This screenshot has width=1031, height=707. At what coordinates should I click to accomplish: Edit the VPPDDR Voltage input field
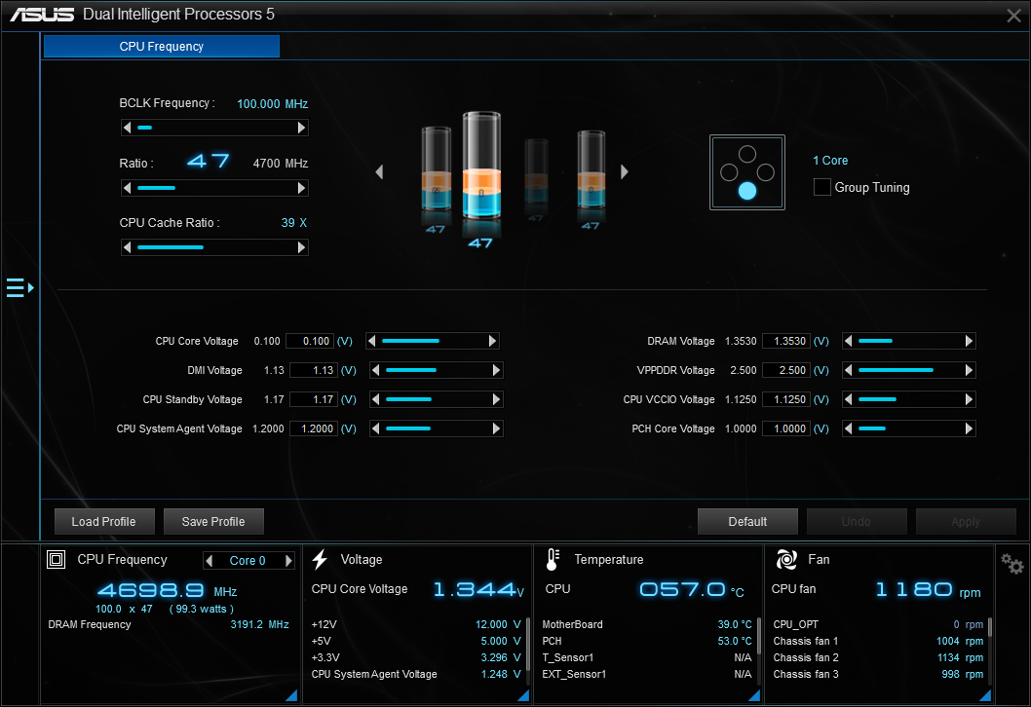786,371
